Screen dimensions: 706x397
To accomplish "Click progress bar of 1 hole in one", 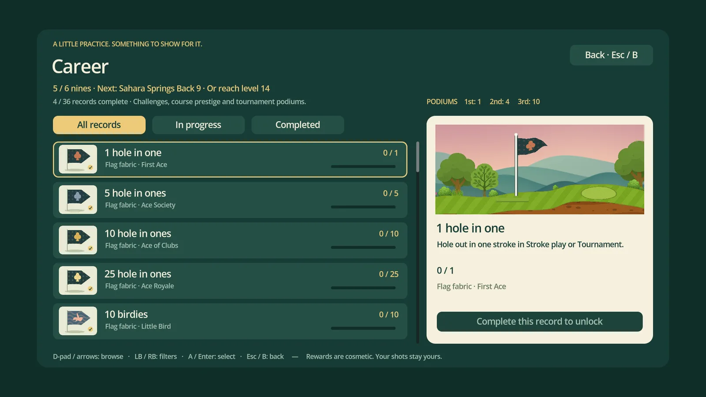I will 363,167.
